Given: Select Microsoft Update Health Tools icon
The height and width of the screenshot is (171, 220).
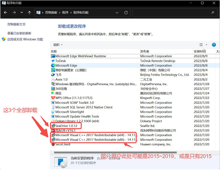Looking at the screenshot, I should [x=53, y=116].
